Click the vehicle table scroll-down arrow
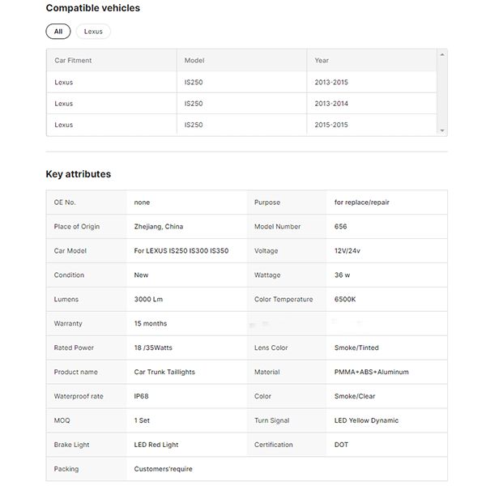Image resolution: width=486 pixels, height=486 pixels. (x=441, y=130)
